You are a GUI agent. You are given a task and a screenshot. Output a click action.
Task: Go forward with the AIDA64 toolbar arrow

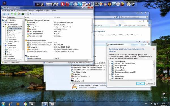[8, 14]
